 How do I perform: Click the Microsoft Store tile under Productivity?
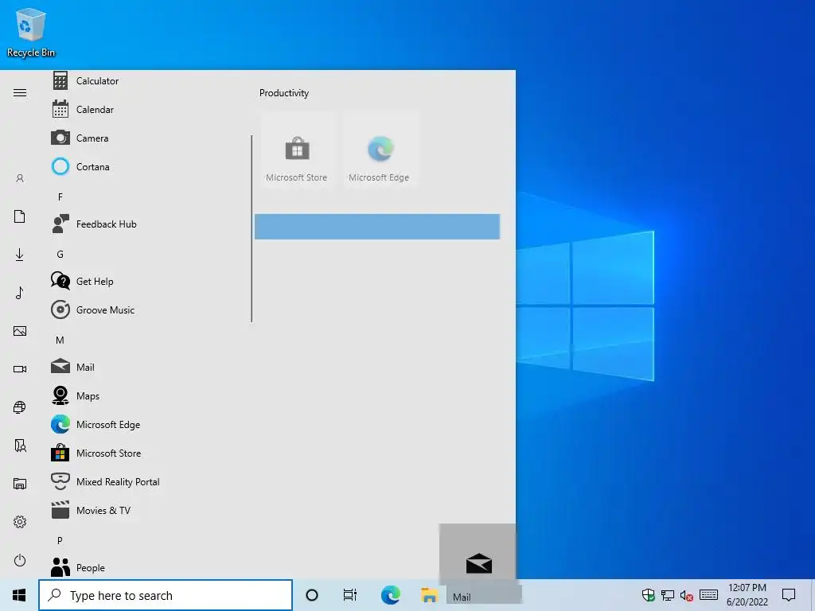tap(297, 150)
